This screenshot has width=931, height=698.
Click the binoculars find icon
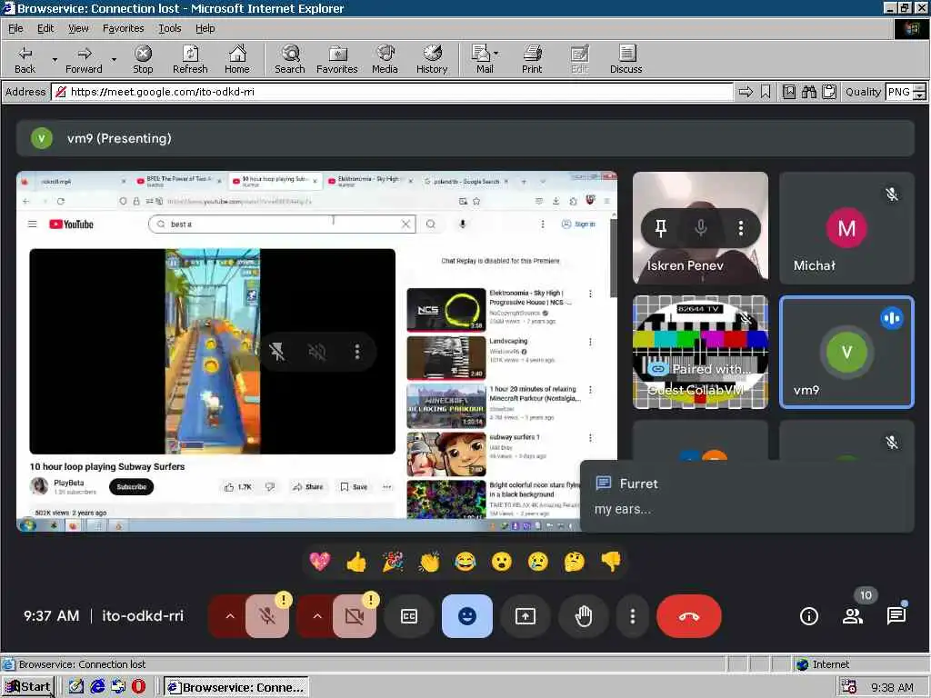click(x=808, y=92)
